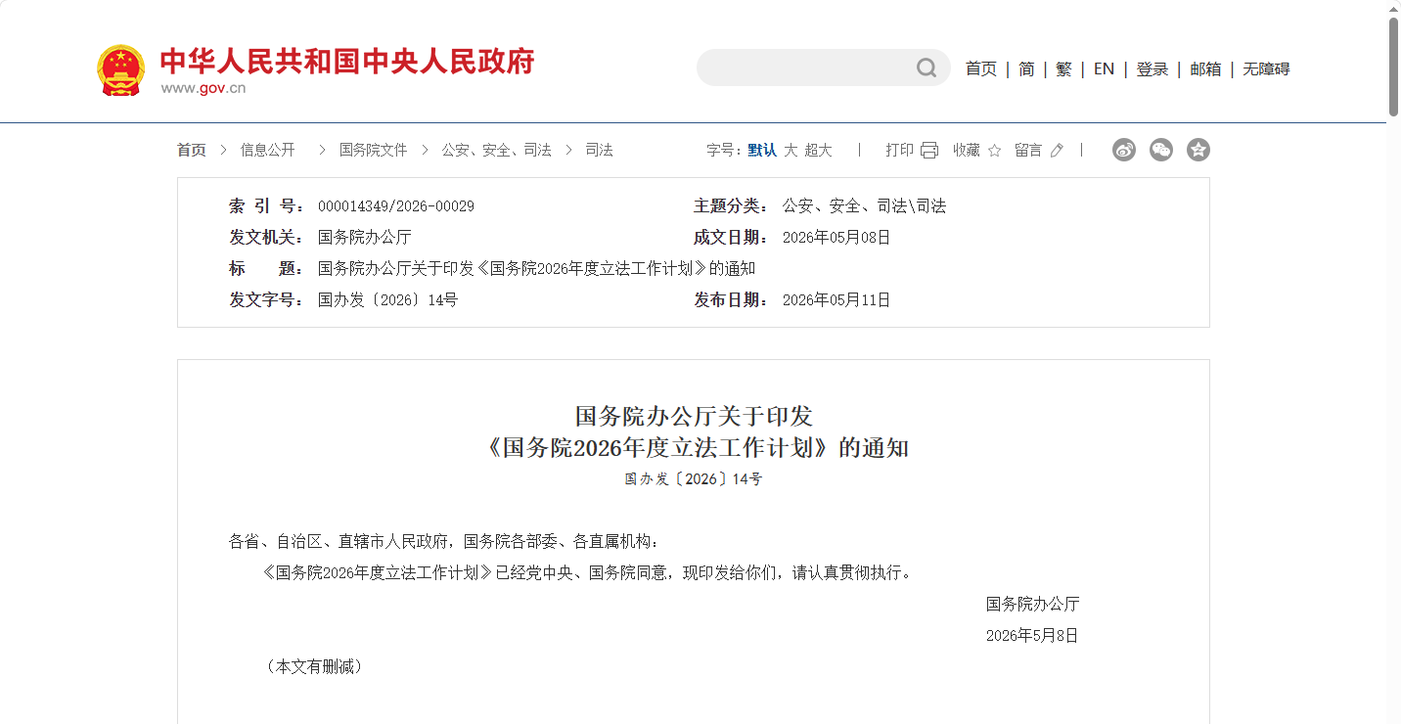Share to Qzone star icon

pyautogui.click(x=1198, y=150)
